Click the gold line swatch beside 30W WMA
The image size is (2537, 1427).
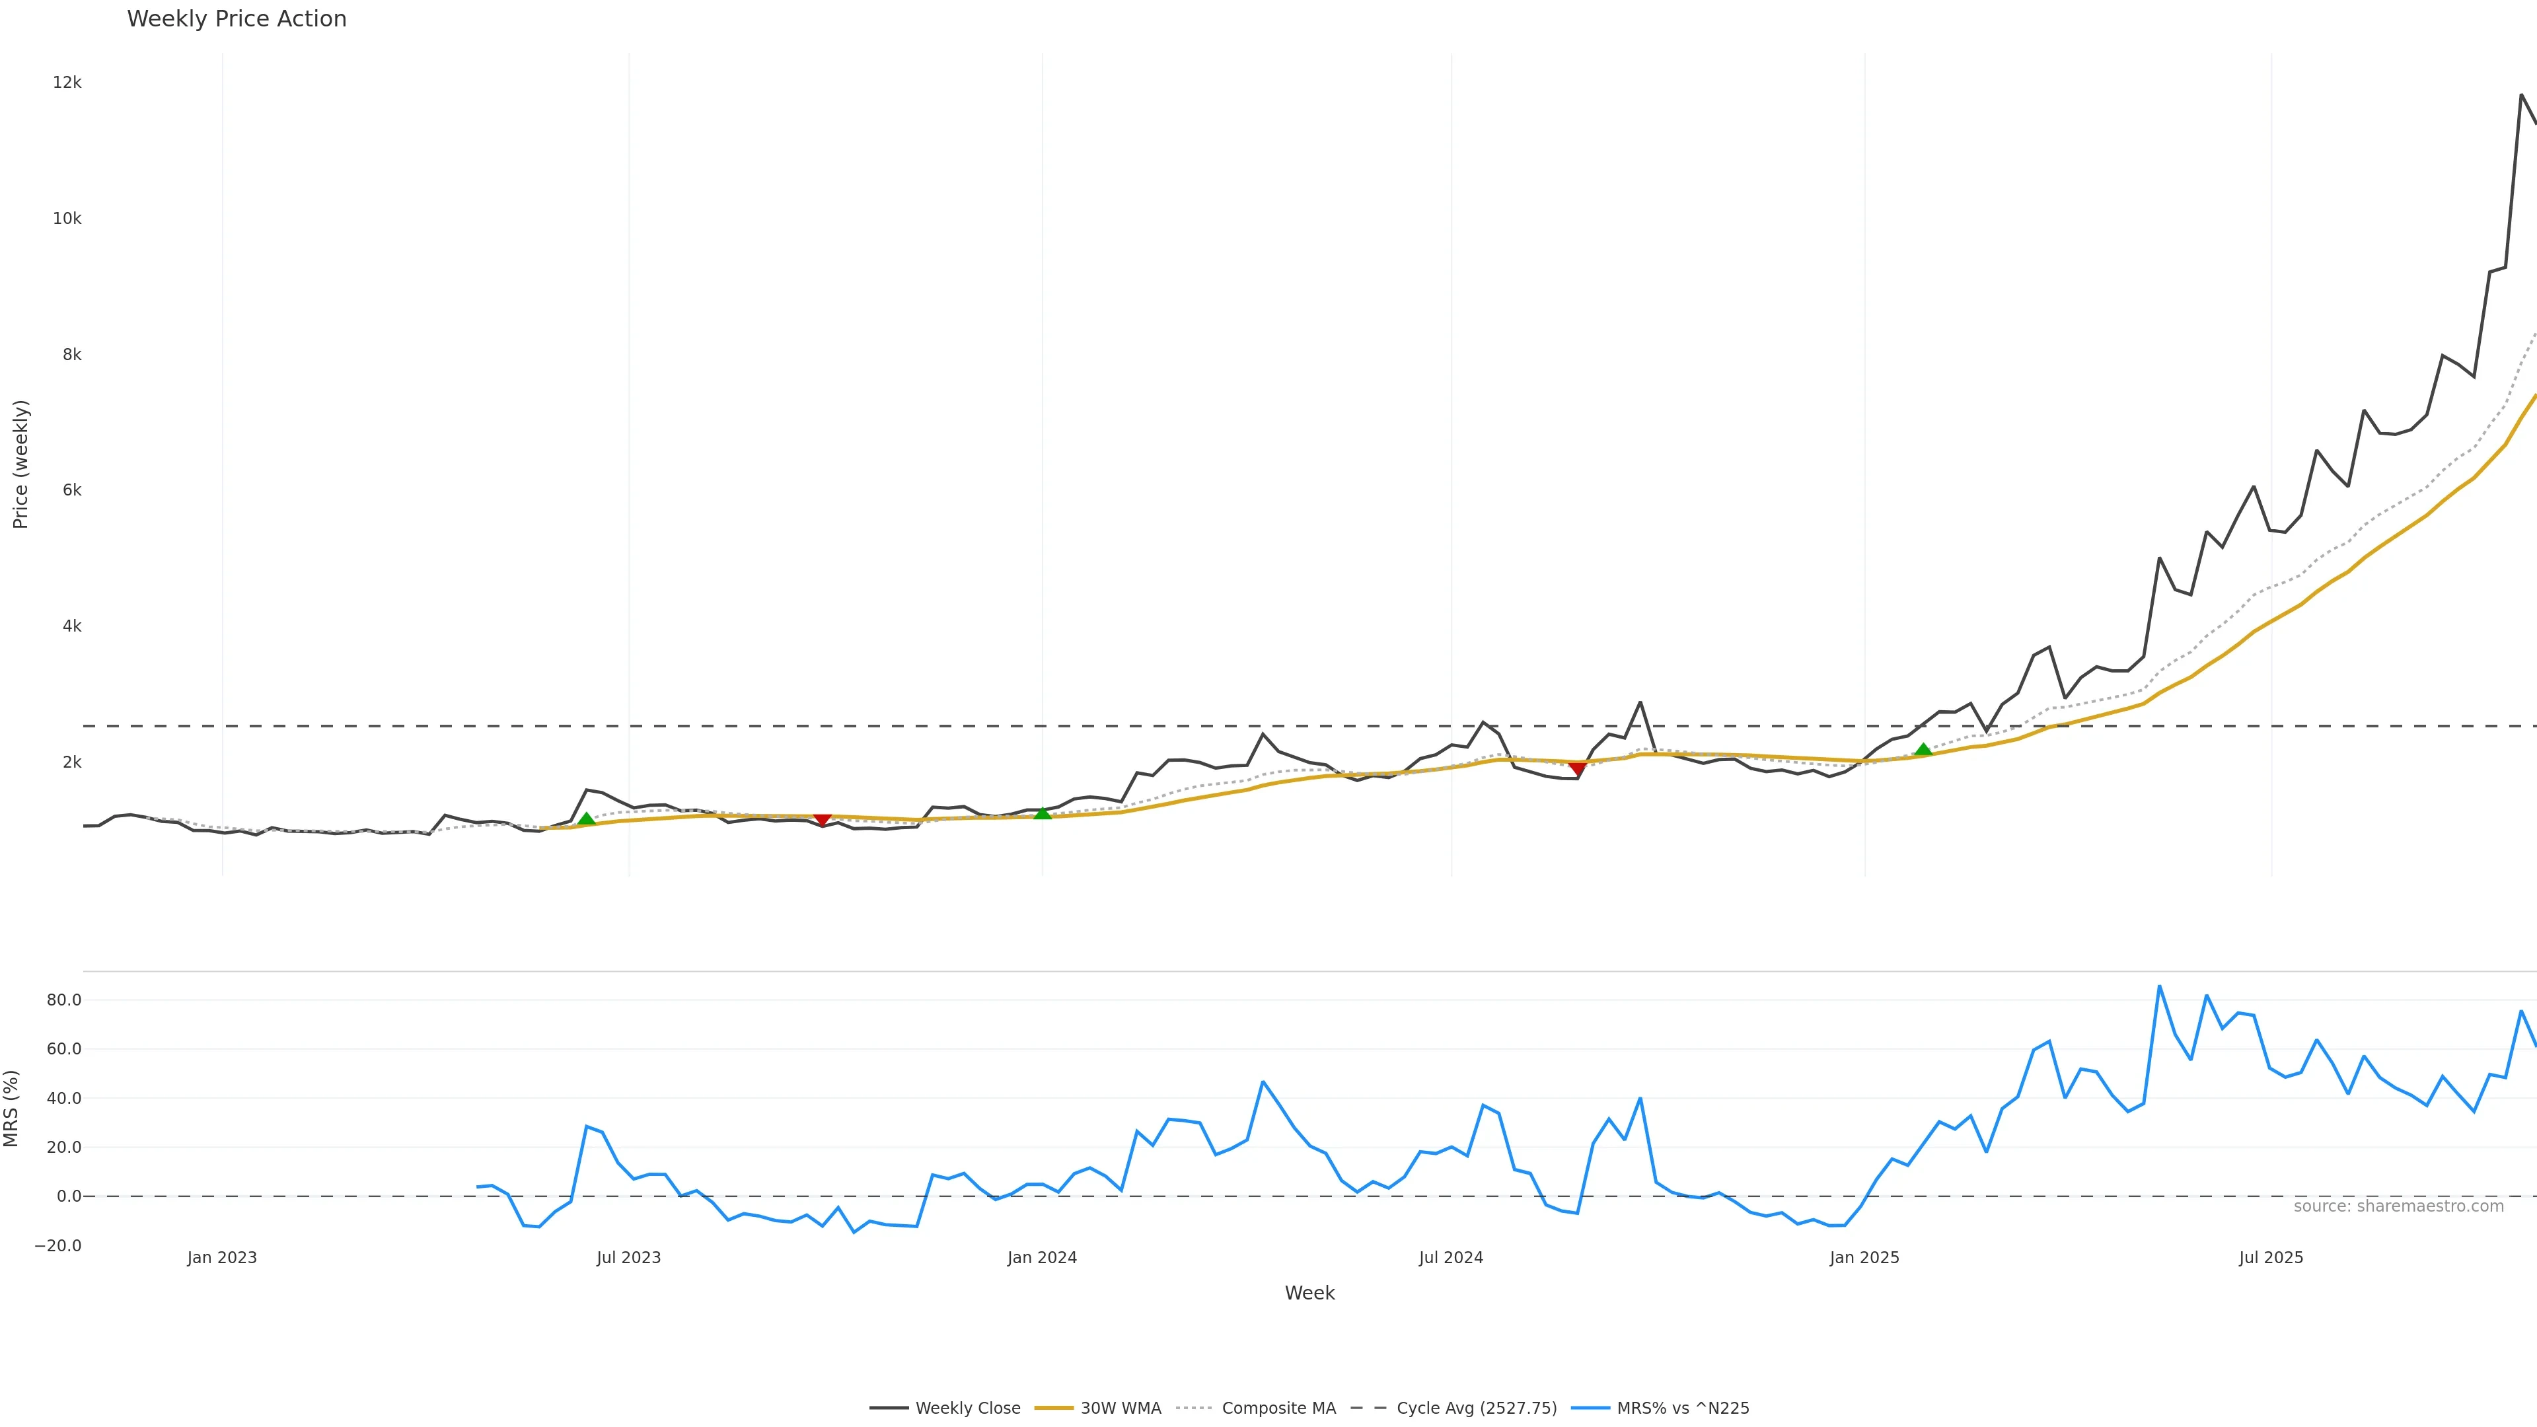(x=1054, y=1409)
